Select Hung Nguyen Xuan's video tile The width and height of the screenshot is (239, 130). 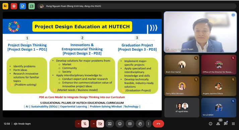pyautogui.click(x=200, y=32)
